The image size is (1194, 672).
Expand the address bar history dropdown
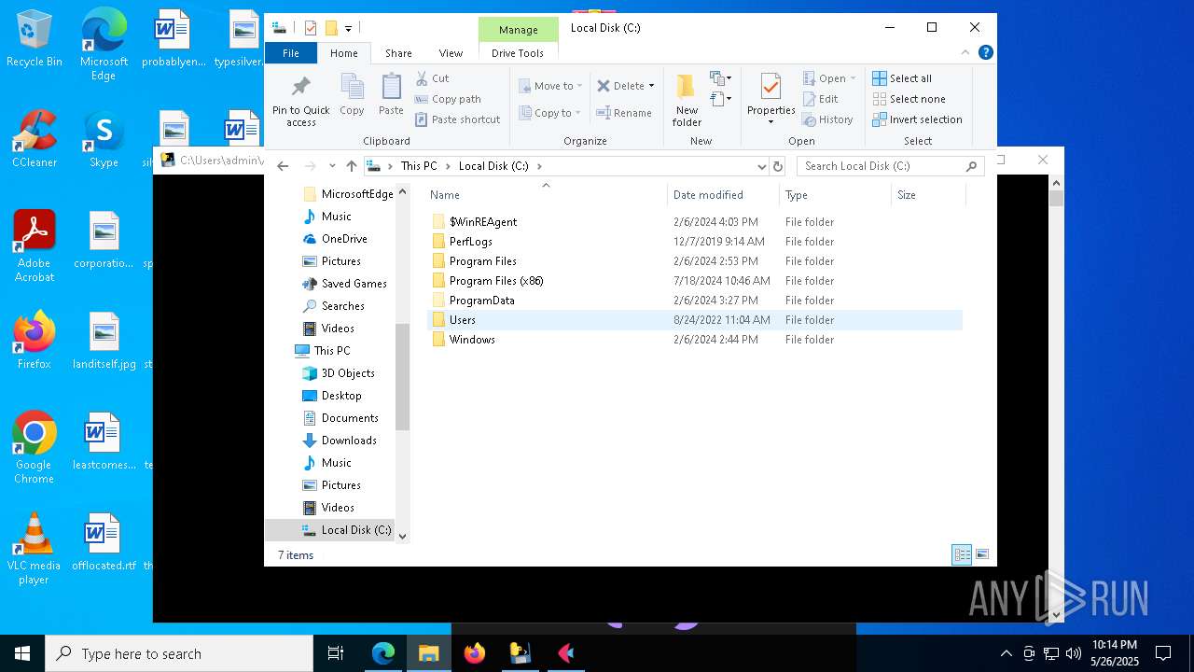pyautogui.click(x=762, y=166)
